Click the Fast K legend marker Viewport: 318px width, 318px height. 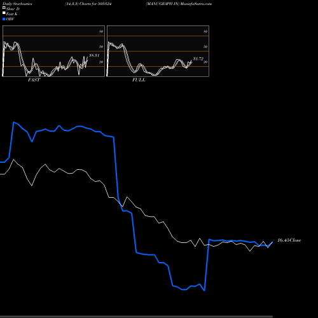point(4,13)
